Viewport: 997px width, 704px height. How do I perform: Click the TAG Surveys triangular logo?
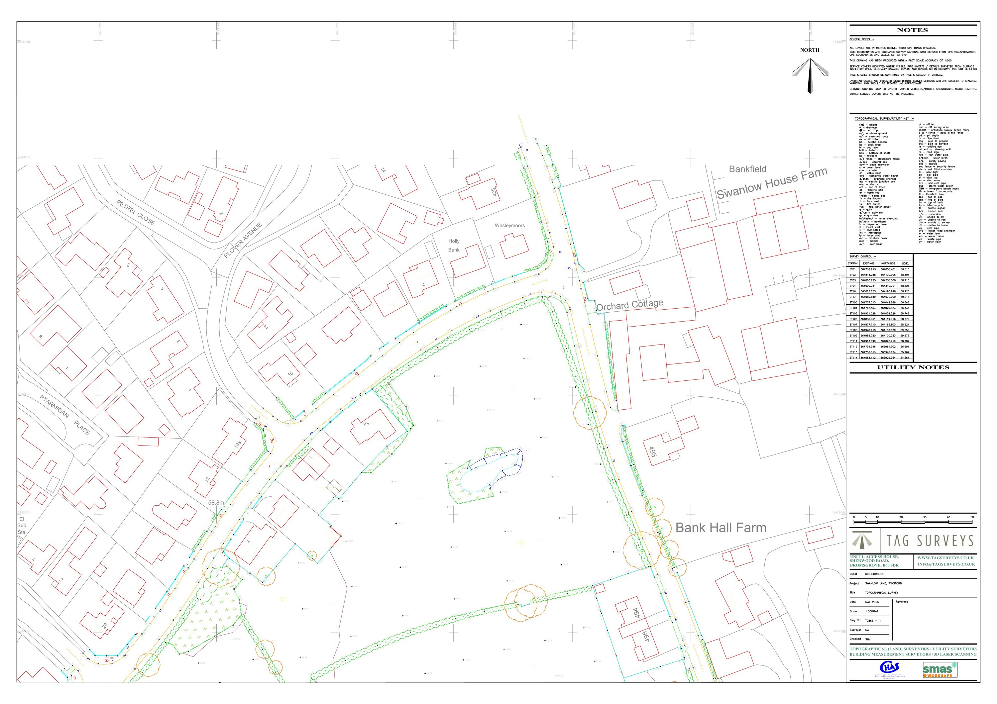click(x=862, y=540)
